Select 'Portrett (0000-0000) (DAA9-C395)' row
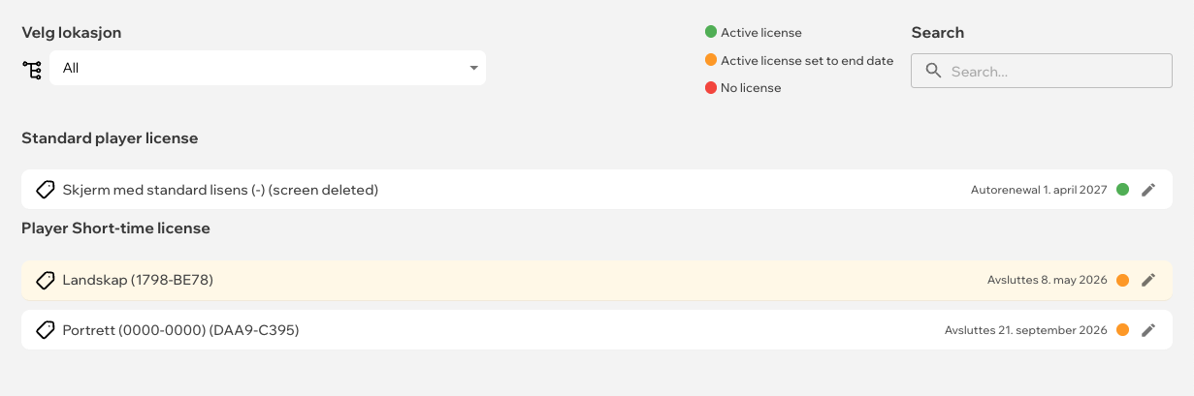This screenshot has height=396, width=1194. pos(597,330)
